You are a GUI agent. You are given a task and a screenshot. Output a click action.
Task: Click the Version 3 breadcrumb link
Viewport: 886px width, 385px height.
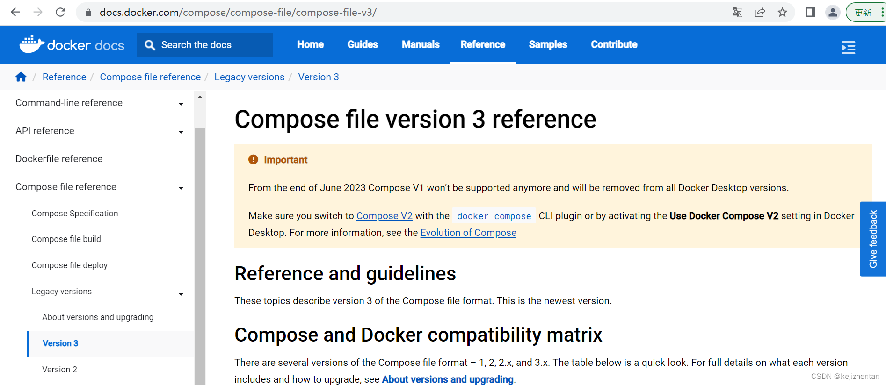coord(319,77)
